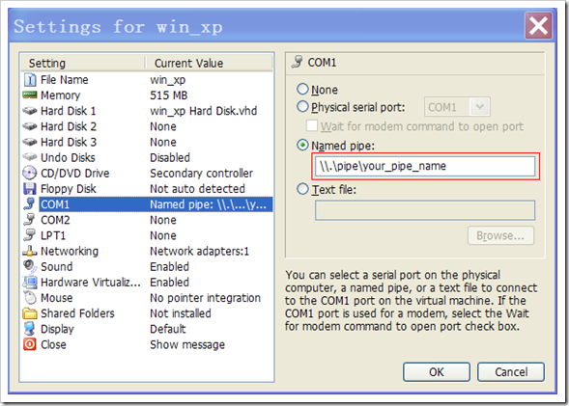Click the COM2 serial port icon
Viewport: 569px width, 406px height.
30,220
